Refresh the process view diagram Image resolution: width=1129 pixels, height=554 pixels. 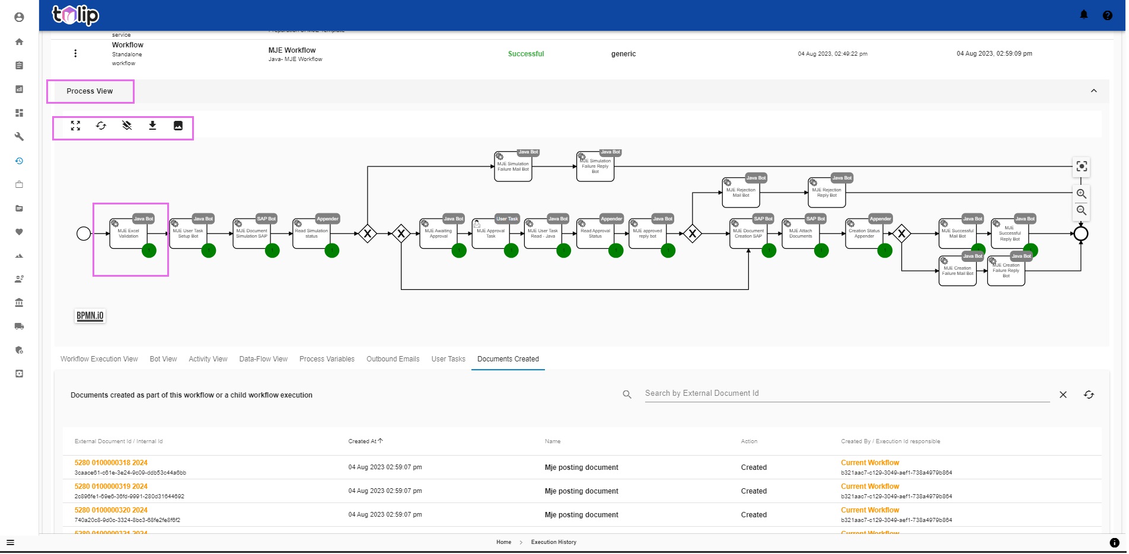tap(101, 126)
